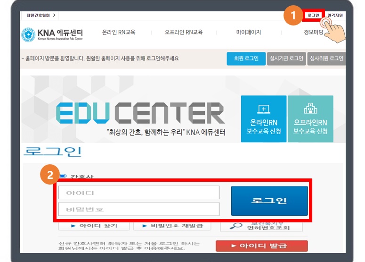The image size is (365, 262).
Task: Open the 원격지원 link
Action: (x=335, y=16)
